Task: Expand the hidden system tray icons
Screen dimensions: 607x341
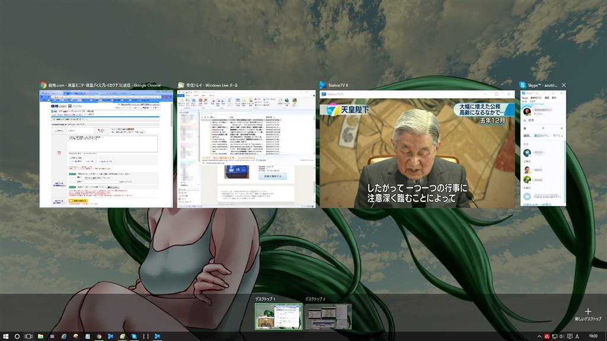Action: (x=539, y=336)
